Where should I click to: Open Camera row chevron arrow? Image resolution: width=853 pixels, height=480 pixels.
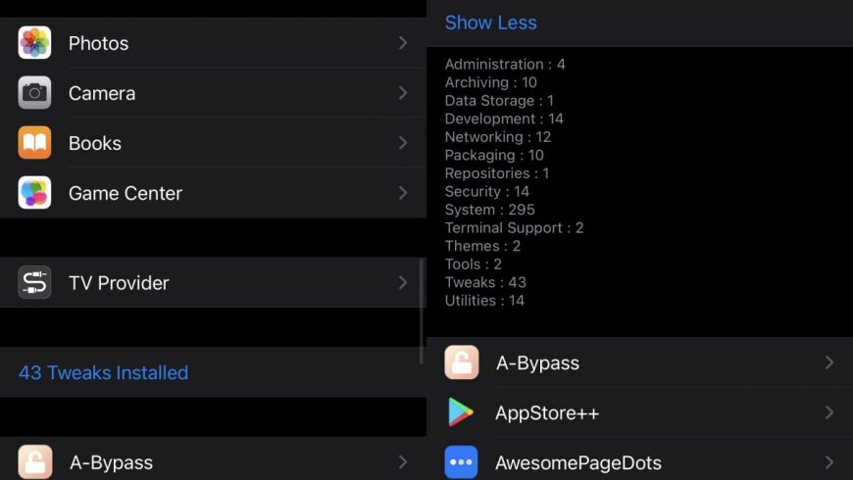[403, 93]
